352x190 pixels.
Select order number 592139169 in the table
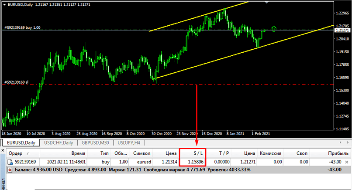tap(25, 162)
